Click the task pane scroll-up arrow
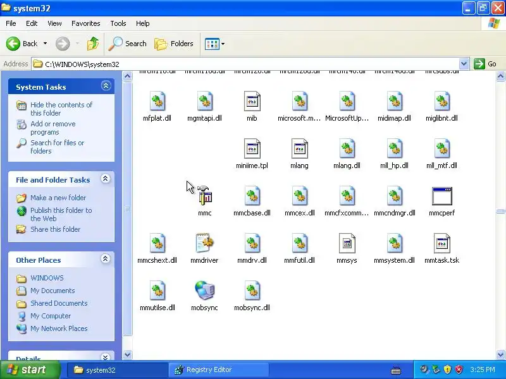506x379 pixels. click(128, 76)
